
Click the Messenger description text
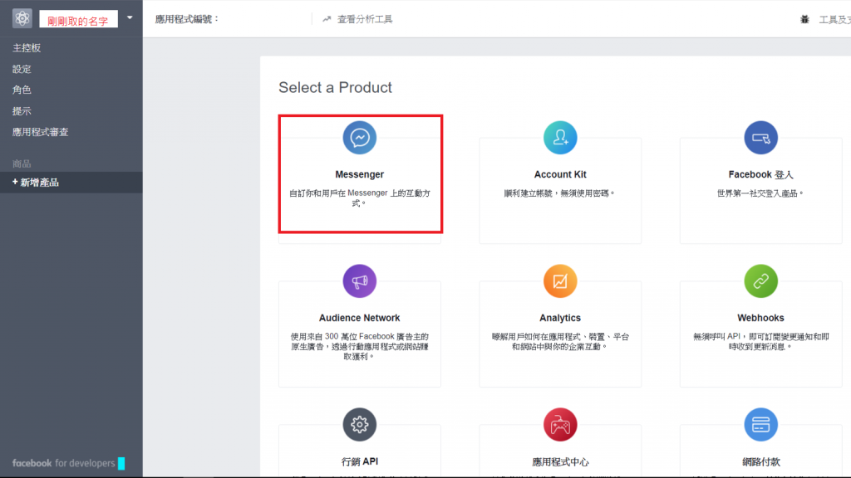pos(359,198)
